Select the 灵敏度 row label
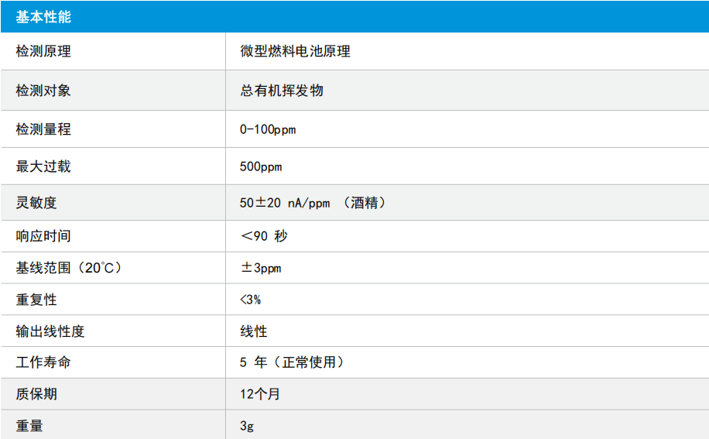The width and height of the screenshot is (709, 439). (36, 203)
